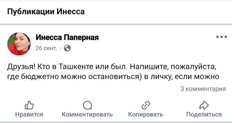Click the post date 26 сент.
The height and width of the screenshot is (123, 232).
pyautogui.click(x=46, y=48)
